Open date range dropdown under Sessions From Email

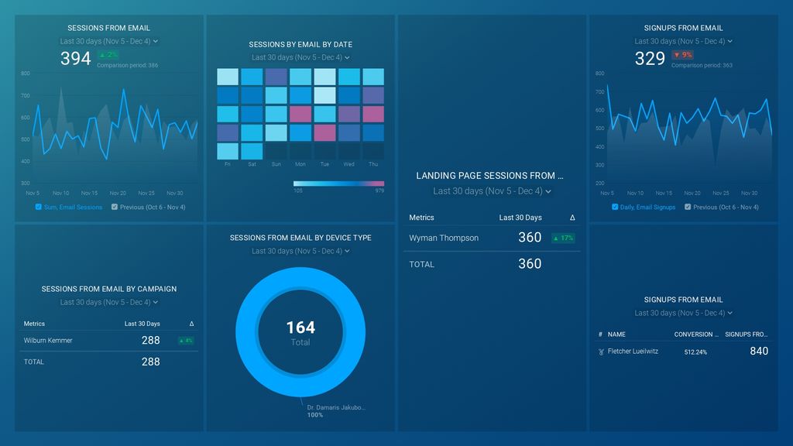[108, 41]
